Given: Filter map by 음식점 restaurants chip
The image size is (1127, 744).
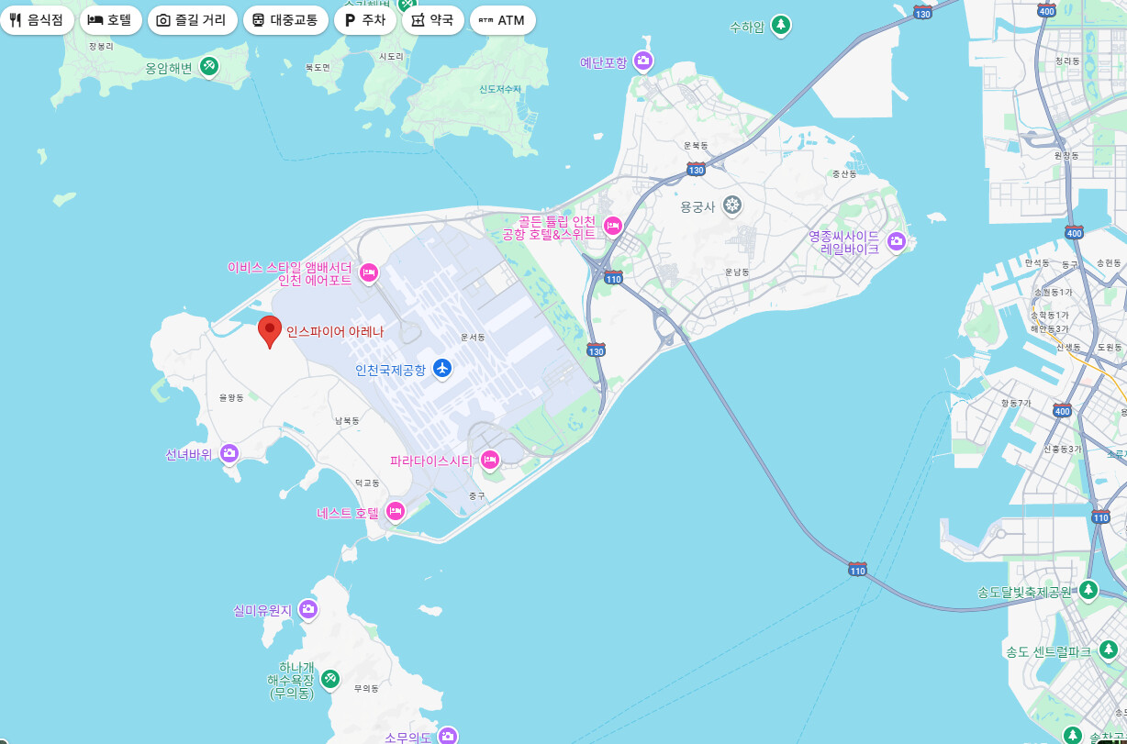Looking at the screenshot, I should pyautogui.click(x=38, y=20).
